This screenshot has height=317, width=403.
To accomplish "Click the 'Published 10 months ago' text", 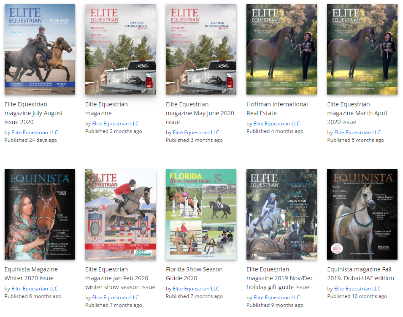I will pyautogui.click(x=357, y=296).
